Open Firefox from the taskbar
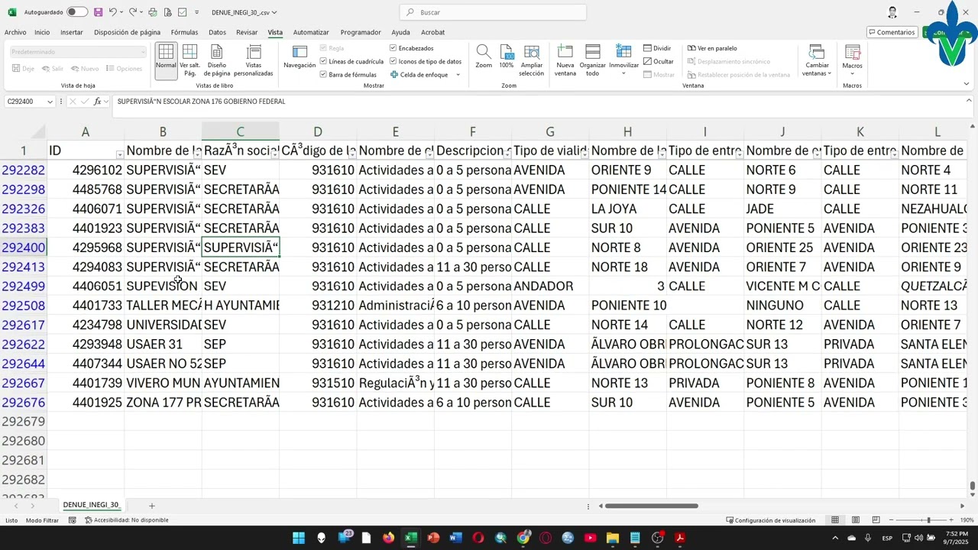The width and height of the screenshot is (978, 550). point(388,538)
